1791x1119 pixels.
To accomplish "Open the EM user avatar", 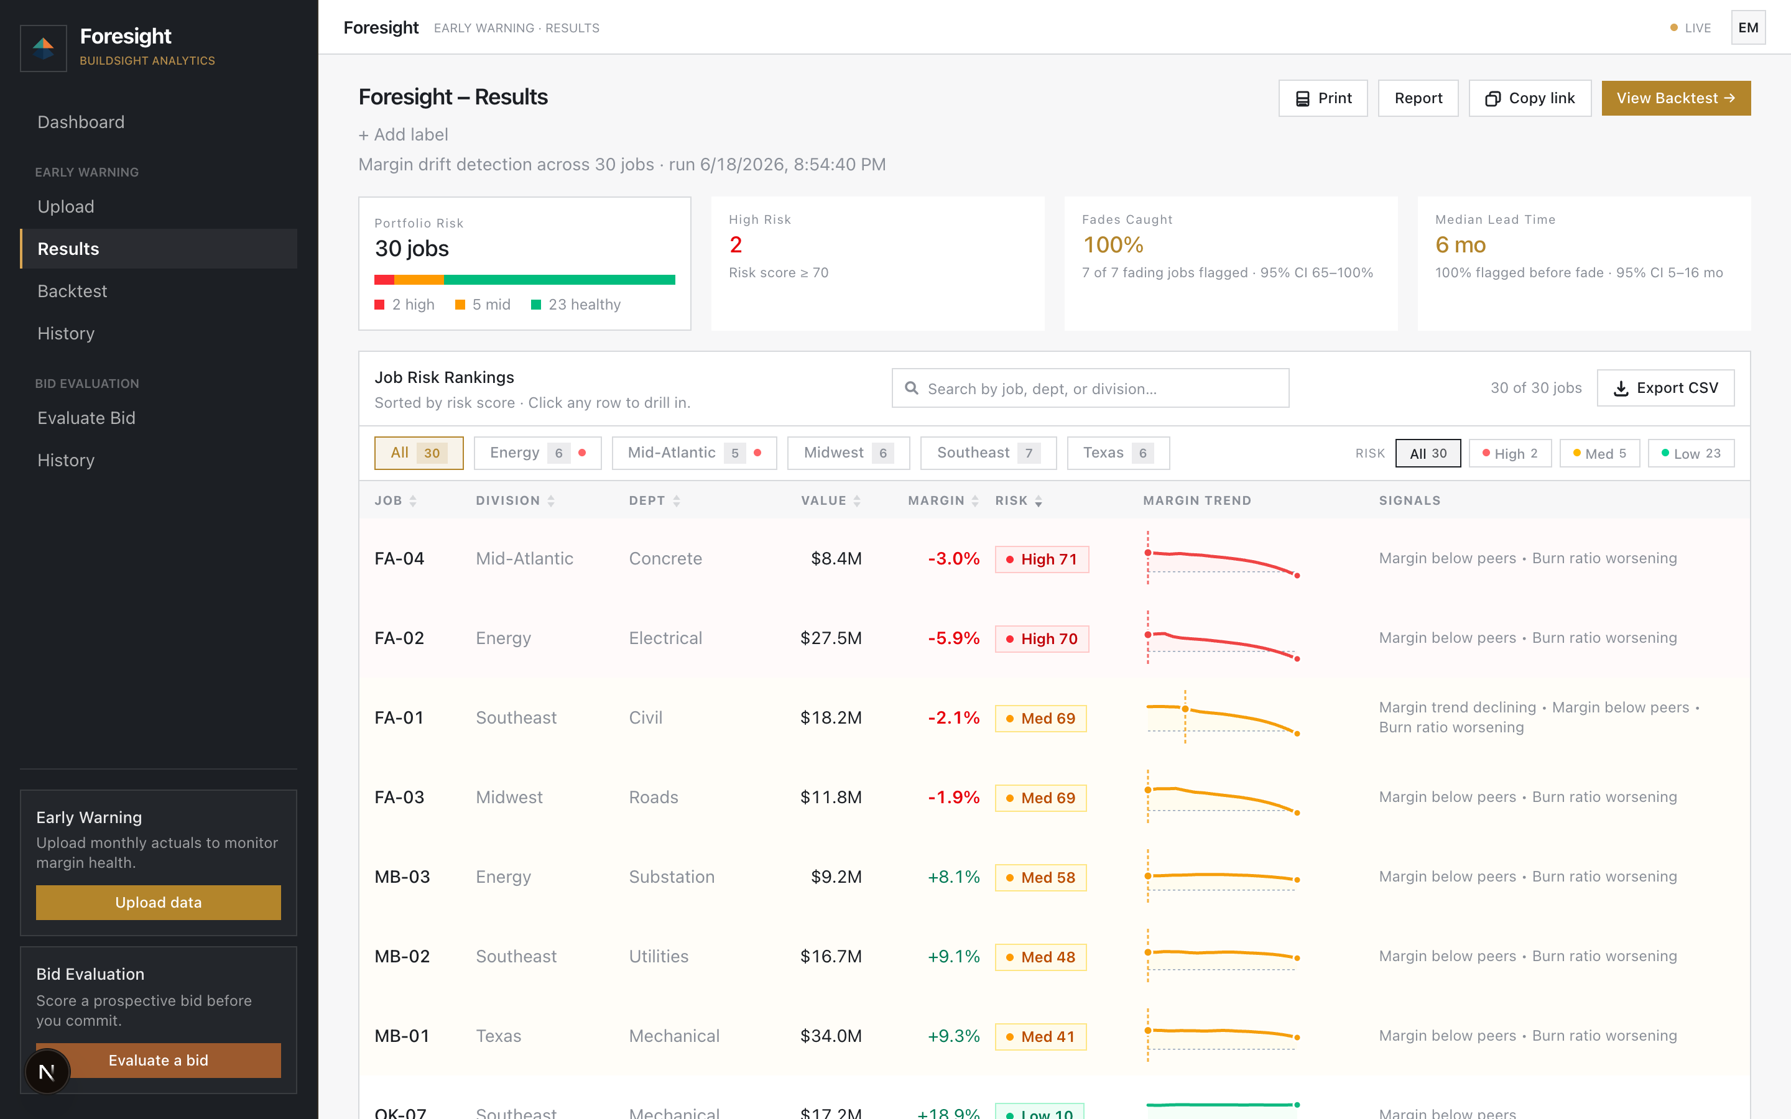I will (1748, 27).
